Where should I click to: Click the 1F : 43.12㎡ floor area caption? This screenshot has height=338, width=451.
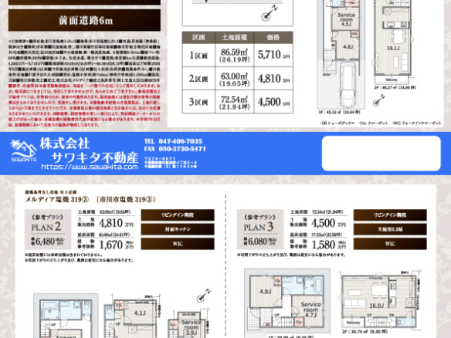click(x=339, y=112)
